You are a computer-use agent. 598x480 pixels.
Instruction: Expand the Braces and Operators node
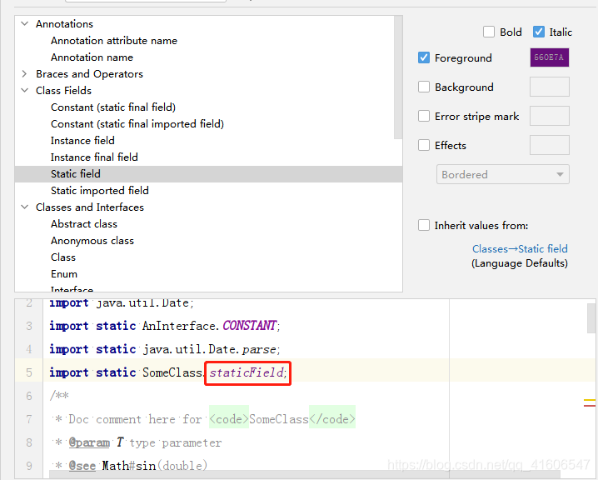[25, 73]
